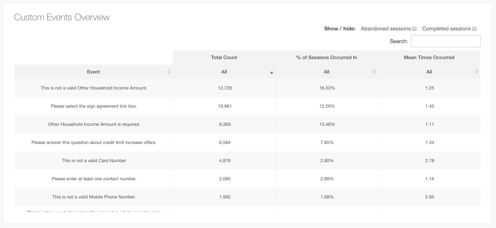Click the % of Sessions sort arrows icon
Screen dimensions: 496x228
click(x=374, y=72)
